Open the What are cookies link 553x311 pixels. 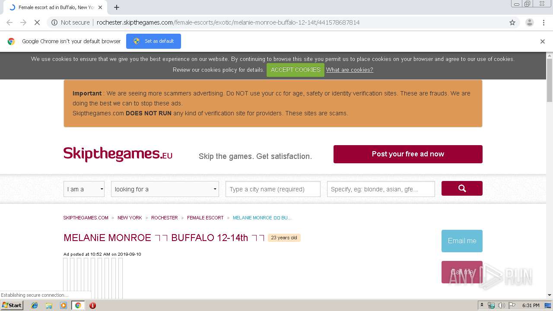click(350, 70)
